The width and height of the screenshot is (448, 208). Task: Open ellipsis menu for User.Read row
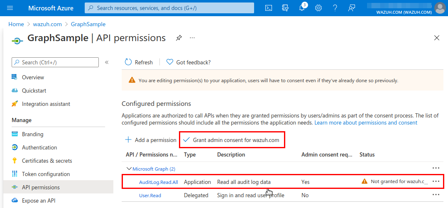pos(436,195)
